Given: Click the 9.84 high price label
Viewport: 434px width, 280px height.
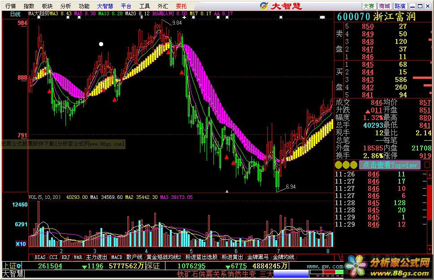Looking at the screenshot, I should [x=177, y=23].
